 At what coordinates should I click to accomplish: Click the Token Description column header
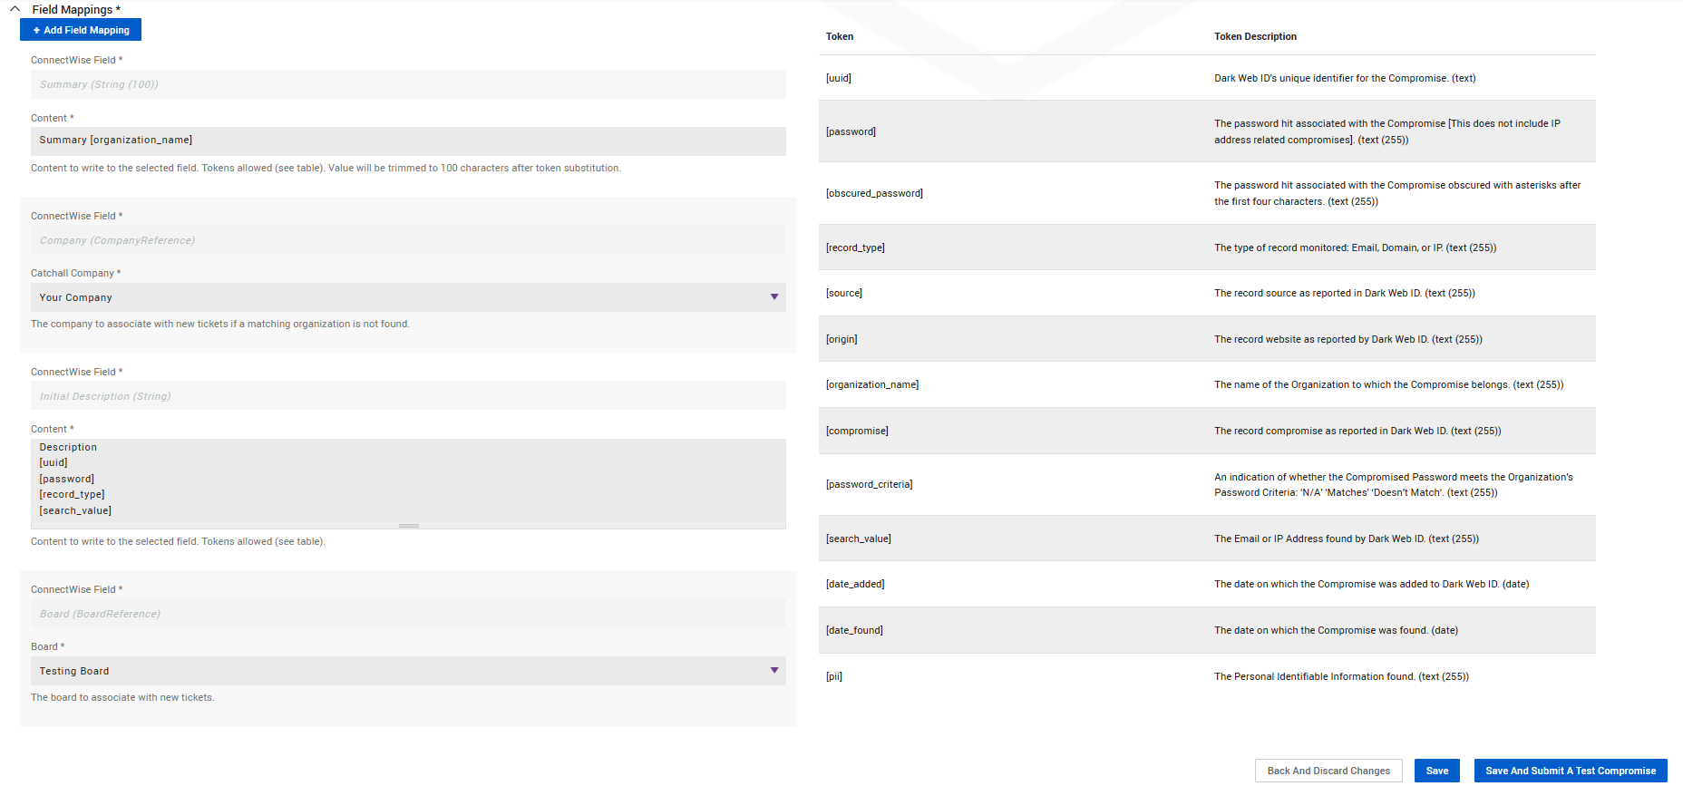tap(1255, 36)
